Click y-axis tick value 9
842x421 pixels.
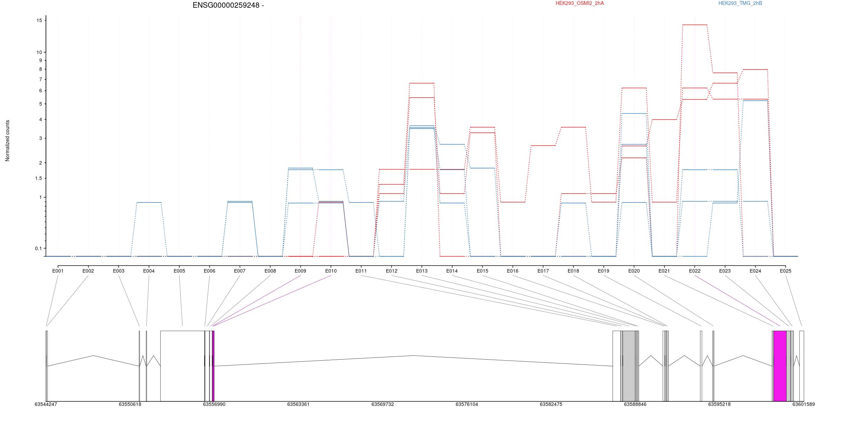point(41,60)
